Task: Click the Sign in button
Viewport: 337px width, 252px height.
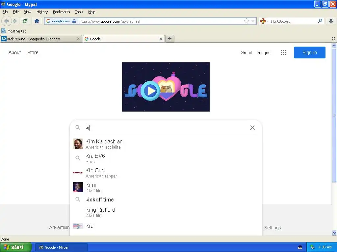Action: [x=309, y=52]
